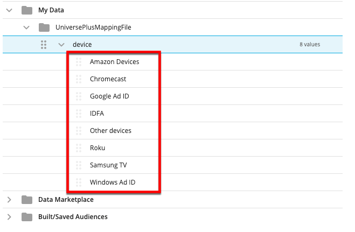Viewport: 355px width, 232px height.
Task: Collapse the My Data folder chevron
Action: [9, 10]
